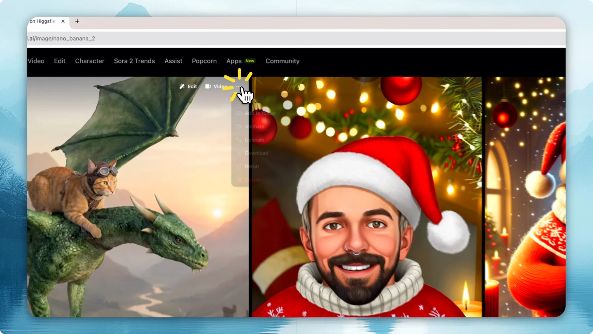Open the Popcorn section
Image resolution: width=593 pixels, height=334 pixels.
point(204,61)
